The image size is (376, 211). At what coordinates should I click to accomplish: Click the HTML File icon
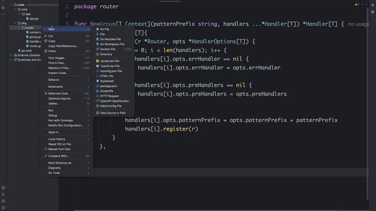[x=98, y=76]
